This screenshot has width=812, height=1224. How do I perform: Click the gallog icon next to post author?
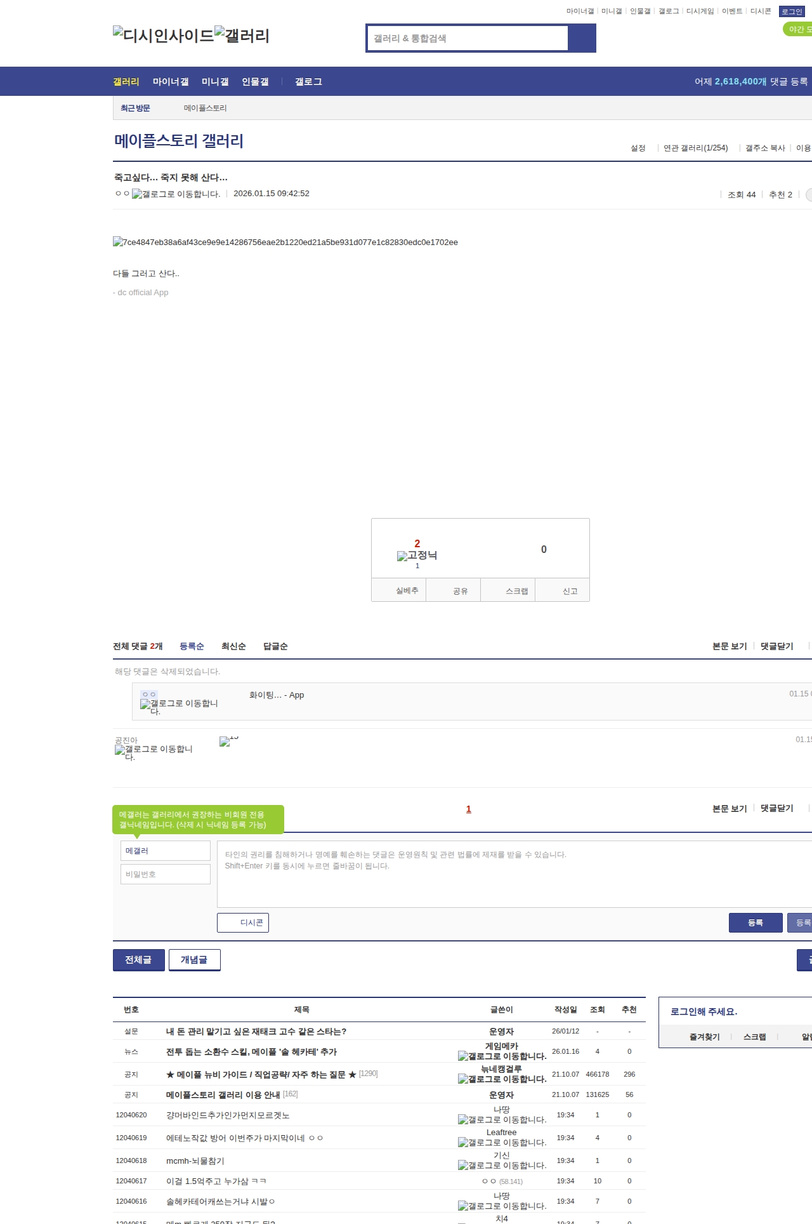pos(176,194)
